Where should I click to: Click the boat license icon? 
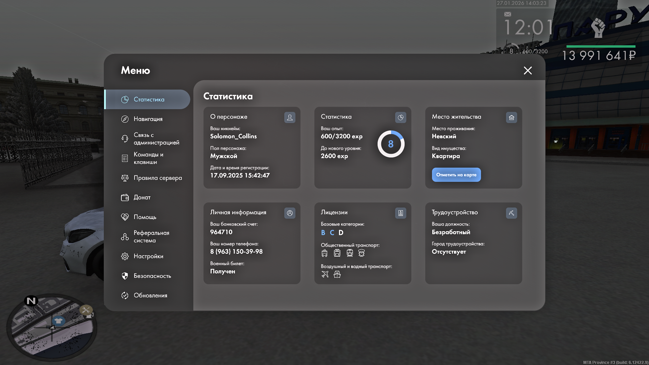pos(337,274)
